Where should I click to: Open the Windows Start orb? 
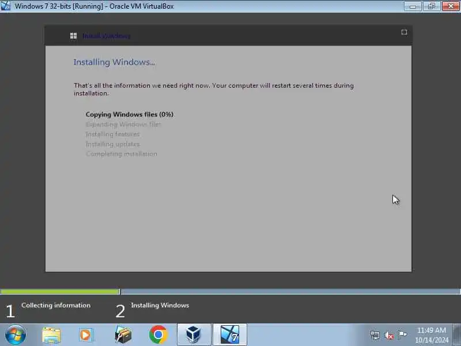(16, 335)
